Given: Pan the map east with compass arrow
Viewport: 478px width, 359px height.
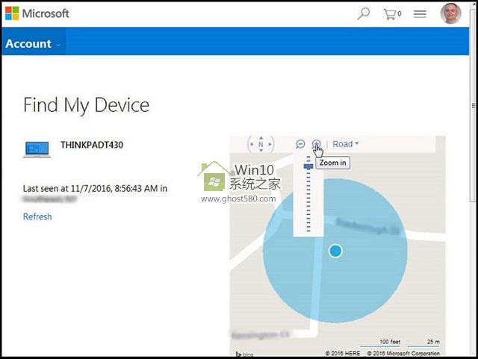Looking at the screenshot, I should pyautogui.click(x=270, y=144).
